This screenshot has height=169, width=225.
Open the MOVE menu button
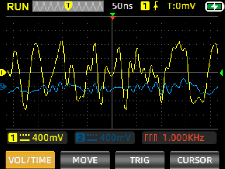click(85, 160)
